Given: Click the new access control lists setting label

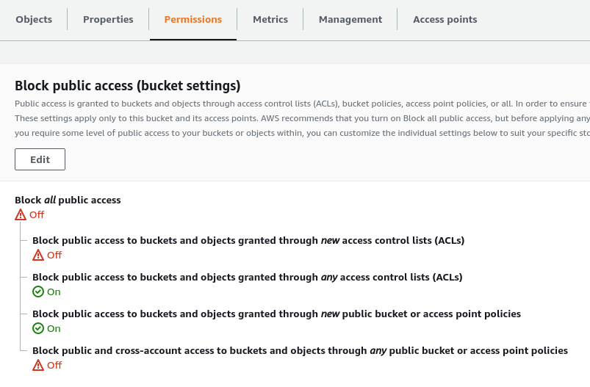Looking at the screenshot, I should (248, 240).
